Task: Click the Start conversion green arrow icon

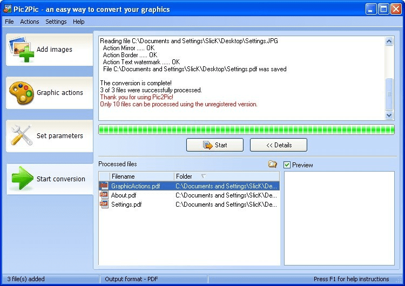Action: (x=22, y=178)
